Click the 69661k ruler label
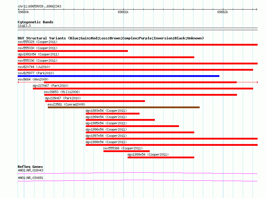This screenshot has height=198, width=266. [x=123, y=12]
